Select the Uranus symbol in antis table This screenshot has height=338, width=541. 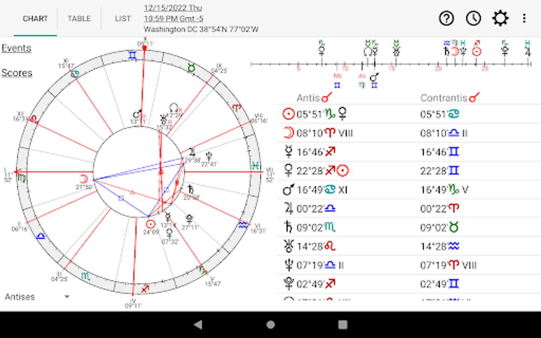coord(288,246)
